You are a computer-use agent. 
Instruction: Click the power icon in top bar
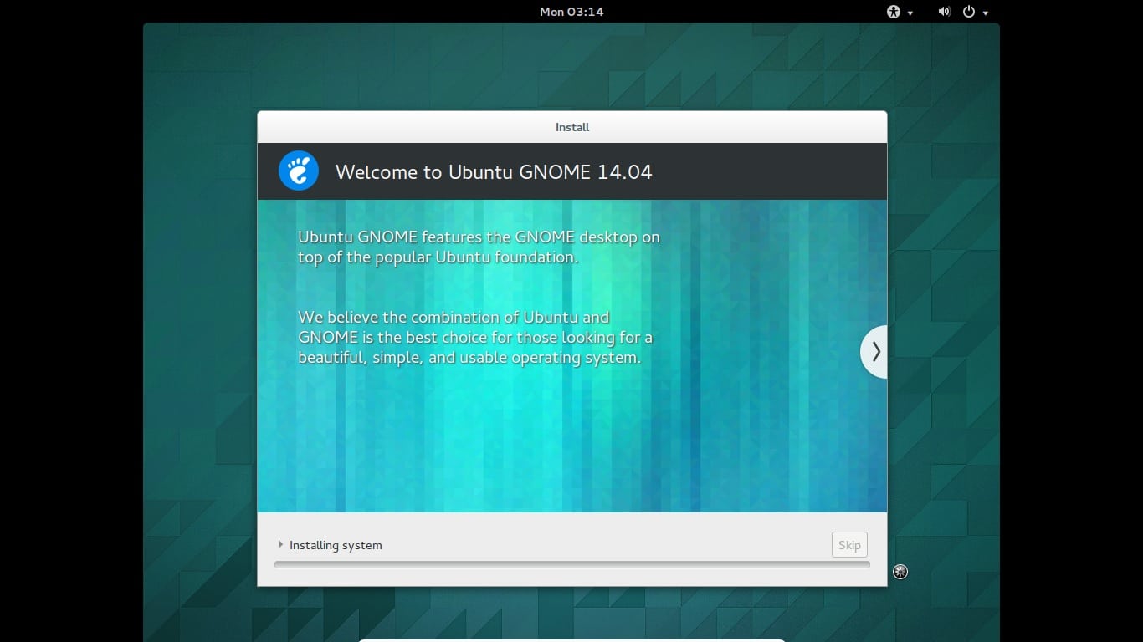[969, 12]
